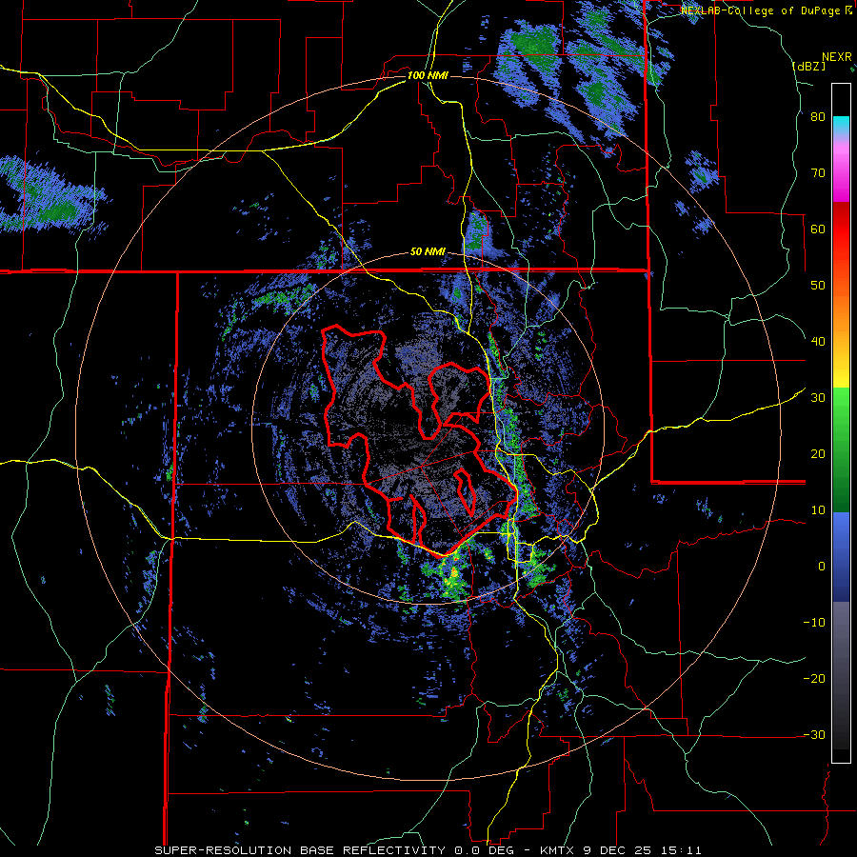Click the 20 value on dBZ scale
857x857 pixels.
818,453
